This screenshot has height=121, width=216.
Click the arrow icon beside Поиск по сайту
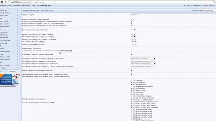(x=18, y=43)
